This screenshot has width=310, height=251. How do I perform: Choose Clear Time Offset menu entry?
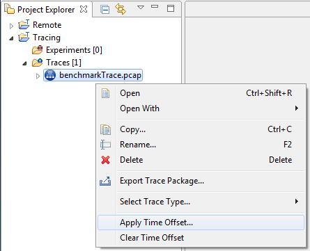(201, 238)
